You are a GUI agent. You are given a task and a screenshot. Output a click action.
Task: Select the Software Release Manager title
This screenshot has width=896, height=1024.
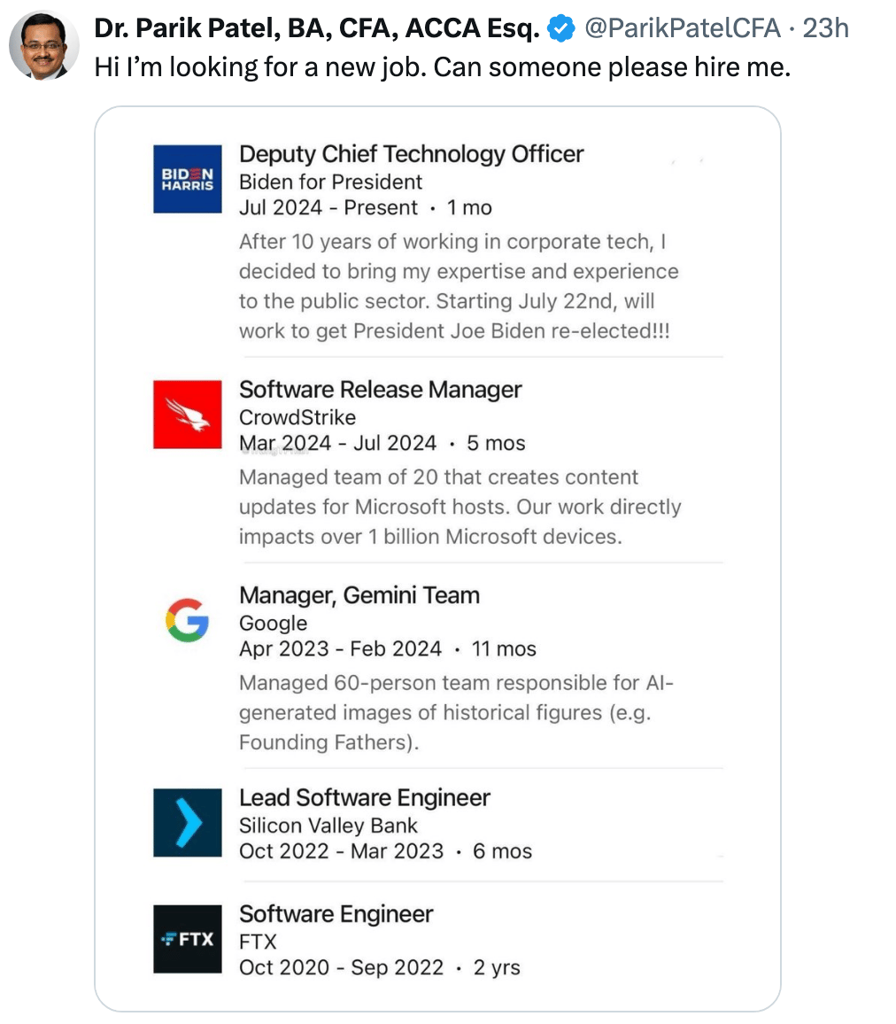pos(381,390)
